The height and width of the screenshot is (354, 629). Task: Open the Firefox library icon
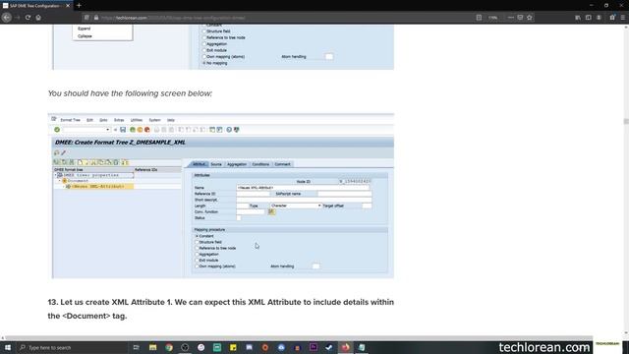578,18
